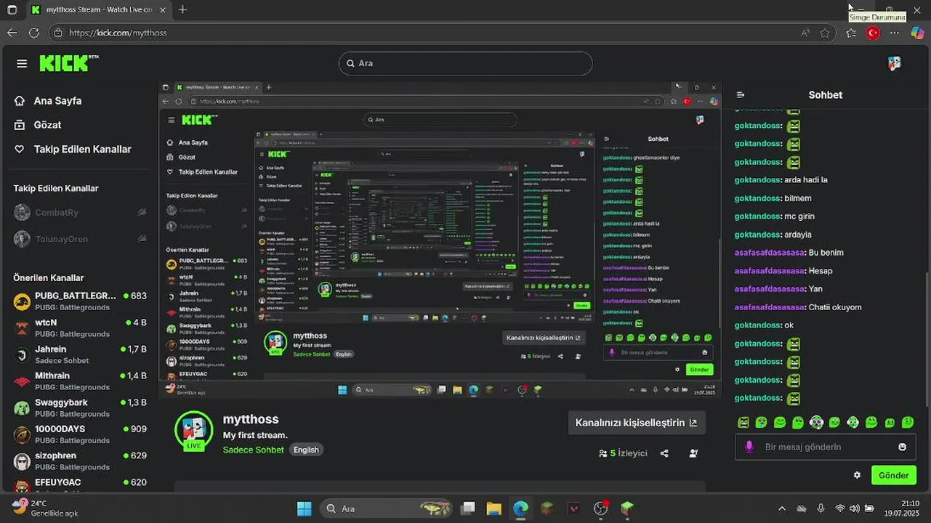The height and width of the screenshot is (523, 931).
Task: Insert the first angry-face quick emote
Action: tap(743, 422)
